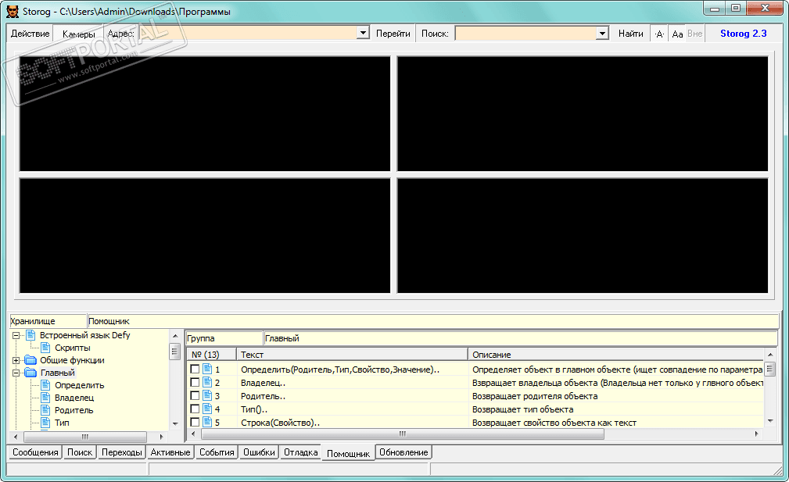Click tree panel vertical scrollbar thumb
Screen dimensions: 789x482
click(174, 352)
